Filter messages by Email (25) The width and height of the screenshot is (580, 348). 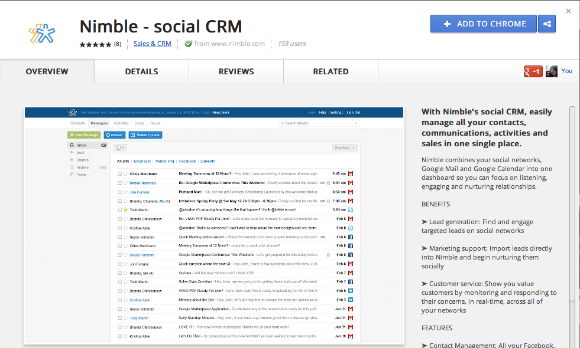click(142, 161)
